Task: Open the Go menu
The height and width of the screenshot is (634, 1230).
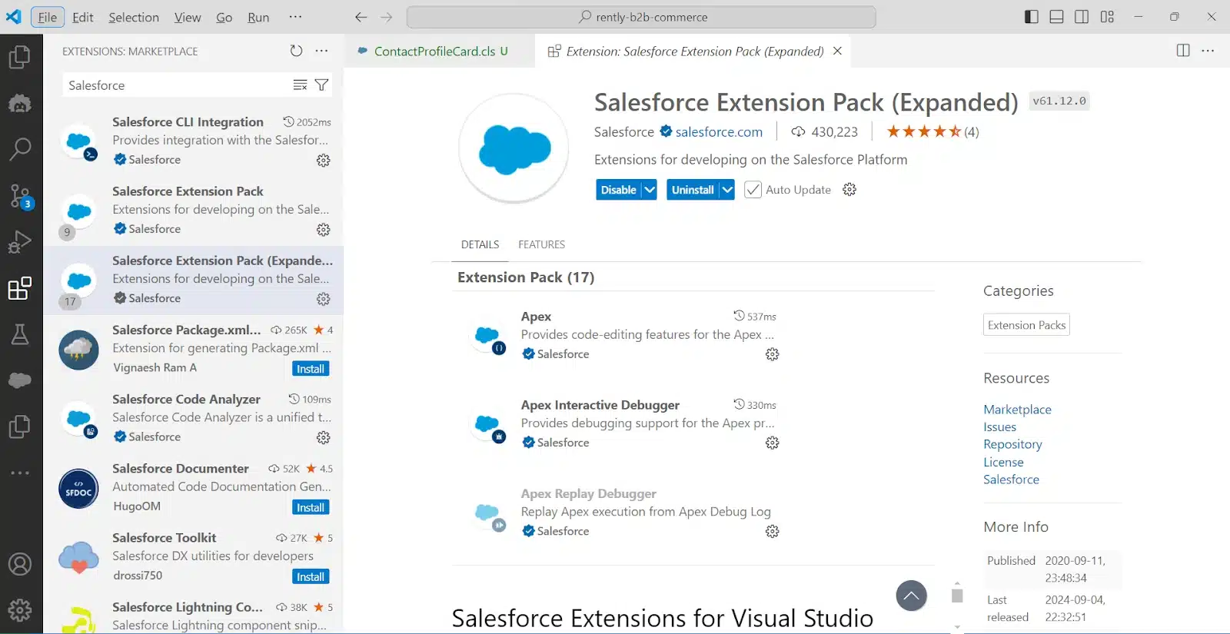Action: coord(224,17)
